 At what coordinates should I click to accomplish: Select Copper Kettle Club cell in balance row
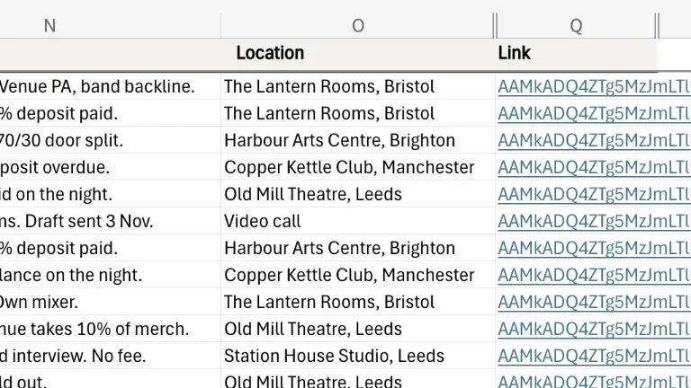click(x=358, y=275)
